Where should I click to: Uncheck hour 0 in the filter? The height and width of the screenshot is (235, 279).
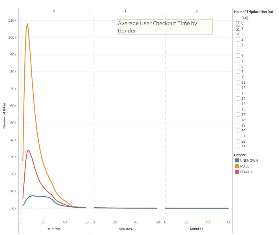[x=238, y=23]
